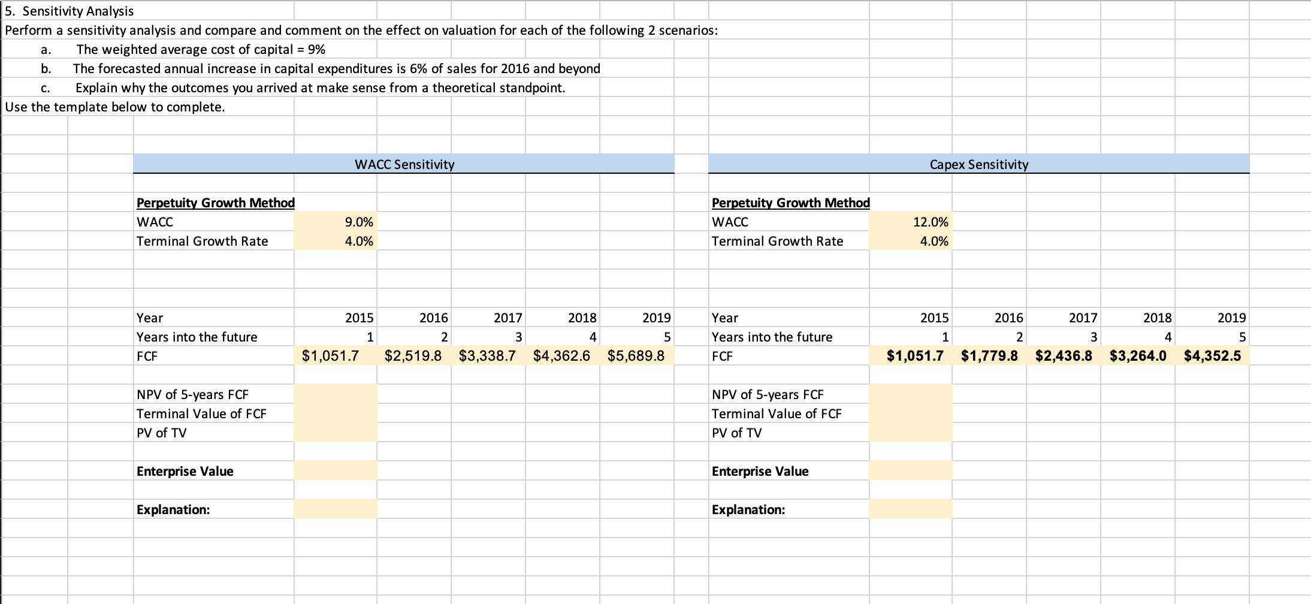This screenshot has width=1311, height=604.
Task: Select the Terminal Value of FCF cell under Capex Sensitivity
Action: (x=910, y=413)
